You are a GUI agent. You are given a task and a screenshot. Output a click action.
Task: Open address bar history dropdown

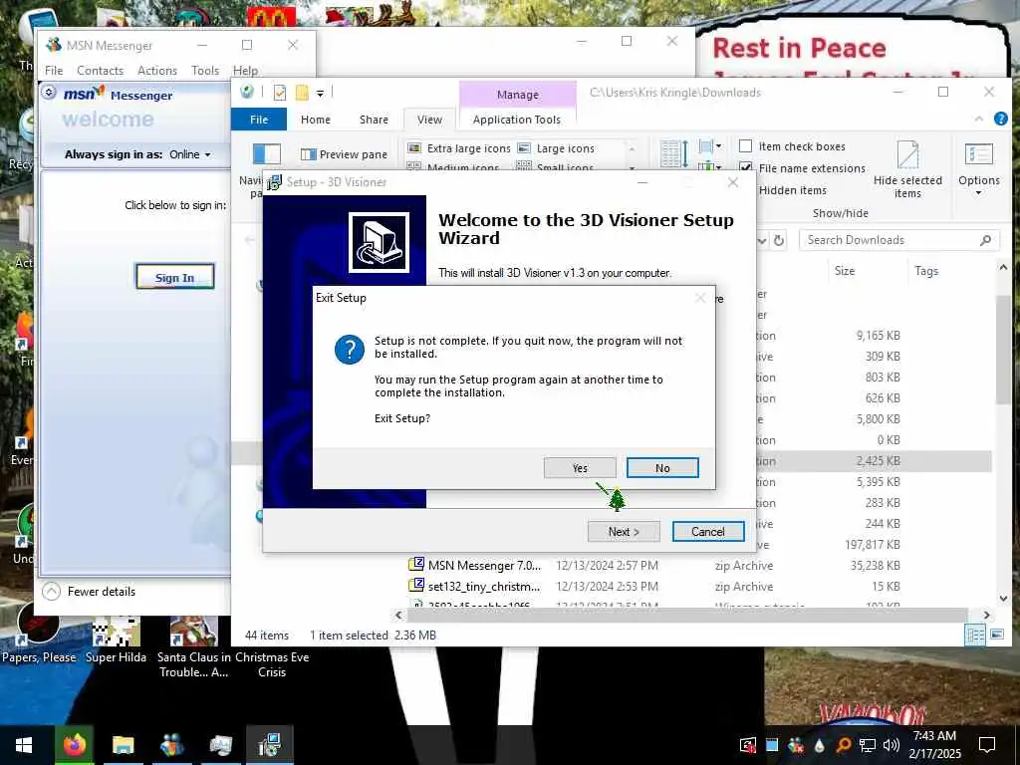(762, 241)
